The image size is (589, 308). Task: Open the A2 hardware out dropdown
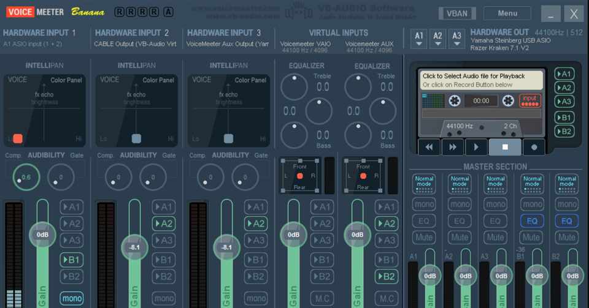tap(437, 39)
